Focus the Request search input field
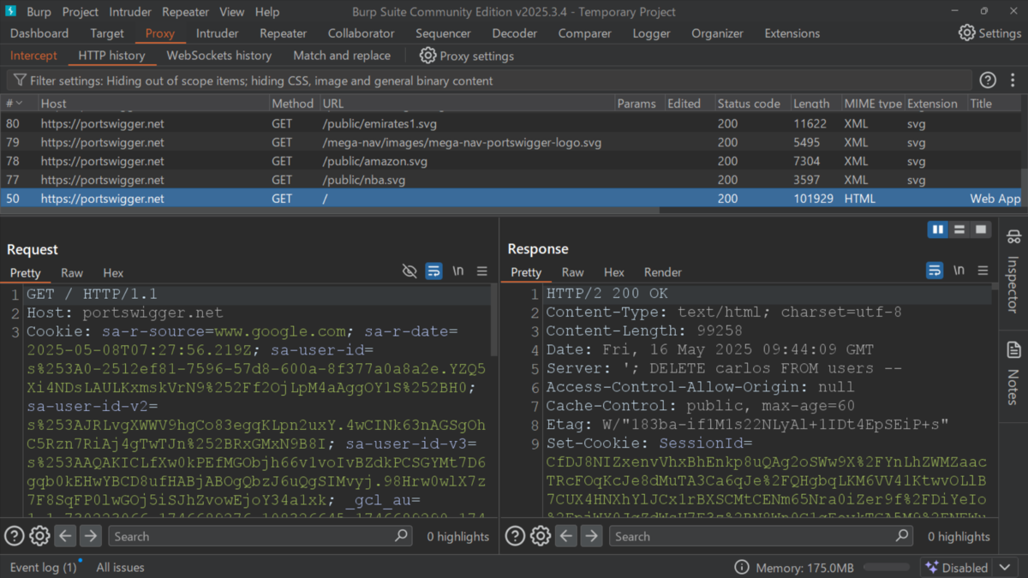This screenshot has height=578, width=1028. 259,536
